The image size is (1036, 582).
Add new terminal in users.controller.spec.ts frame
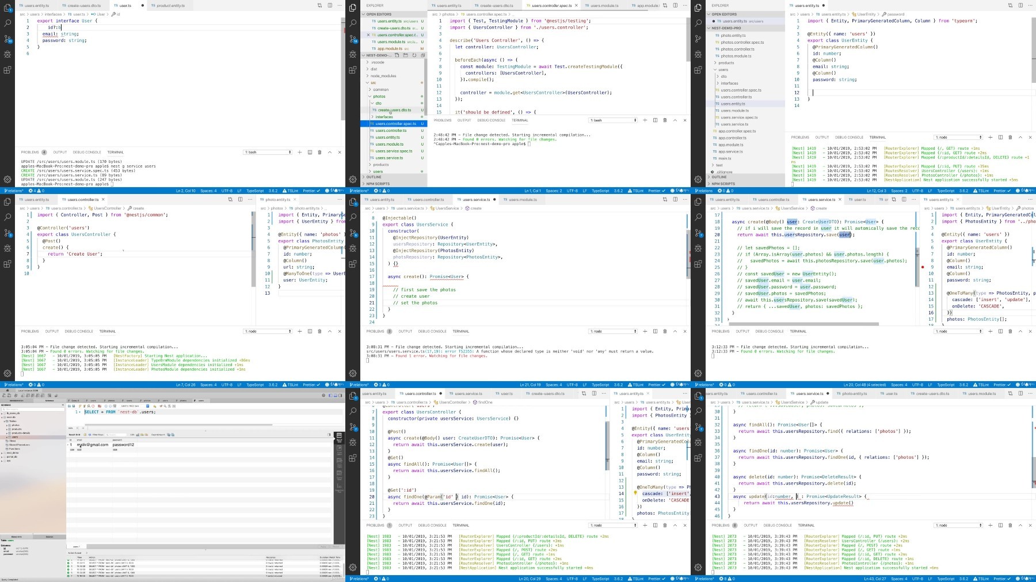(x=645, y=120)
